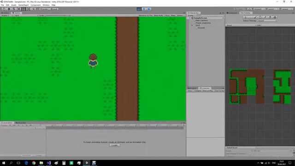Select the Tile Palette flood fill tool
Viewport: 295px width, 166px height.
[275, 18]
